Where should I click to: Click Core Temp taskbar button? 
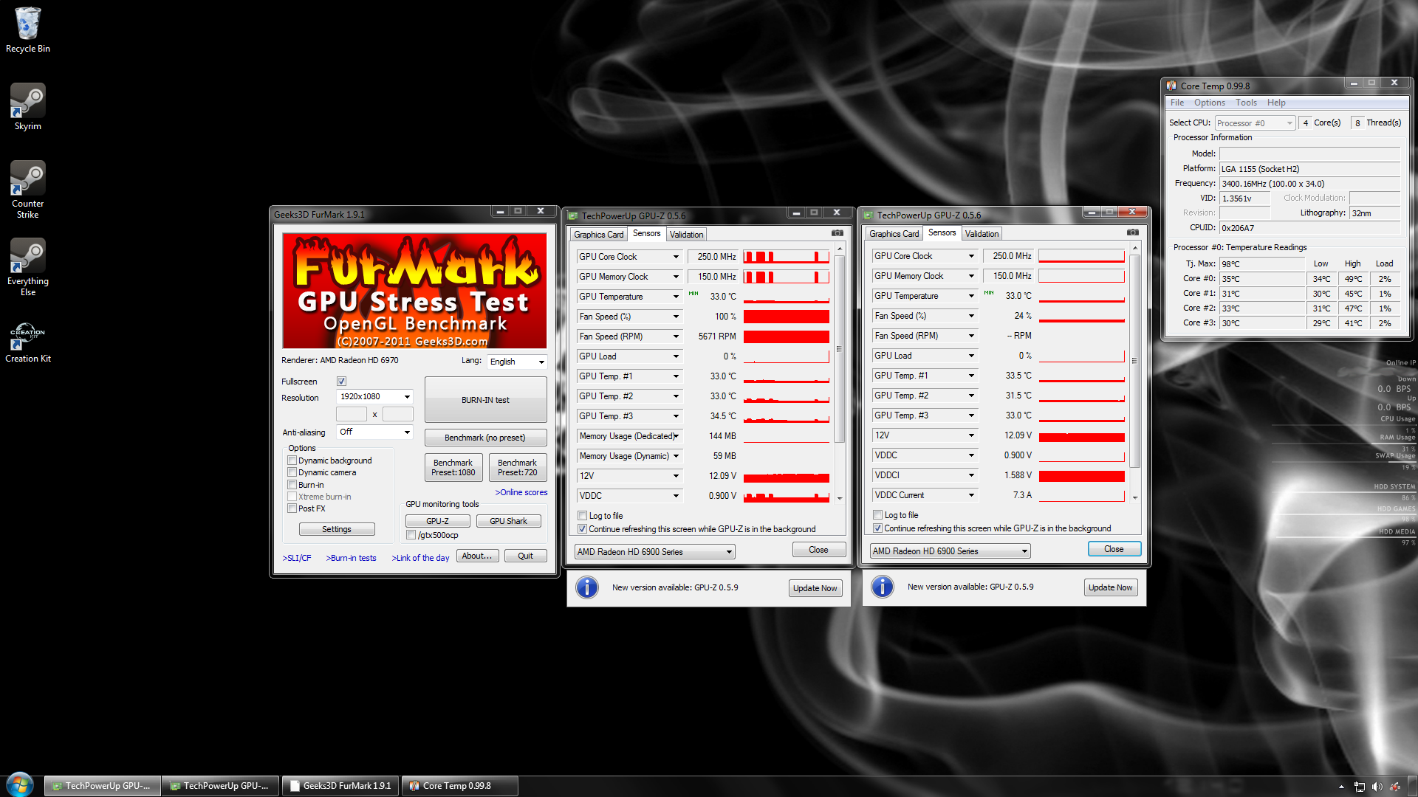[x=459, y=786]
